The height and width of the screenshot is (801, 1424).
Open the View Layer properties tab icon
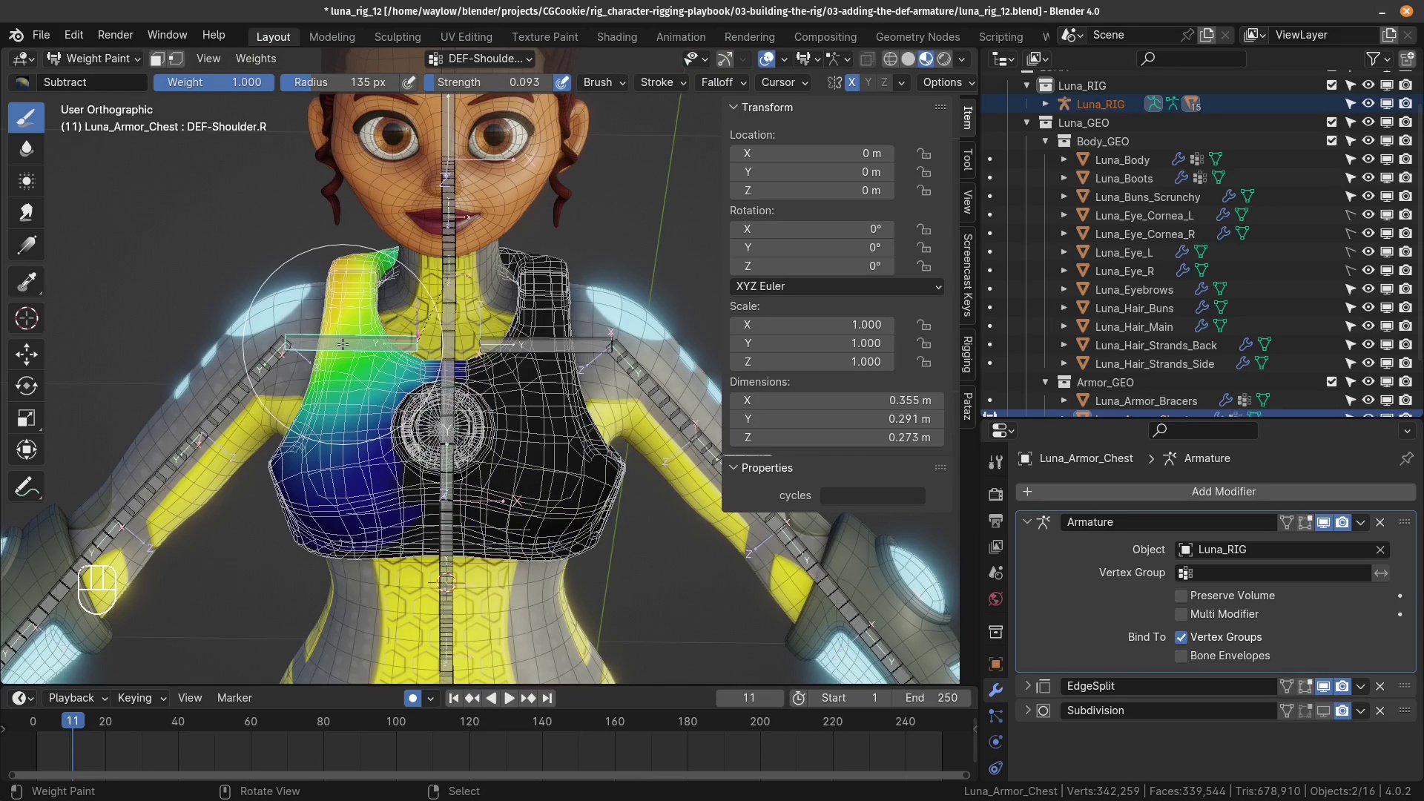[x=996, y=547]
